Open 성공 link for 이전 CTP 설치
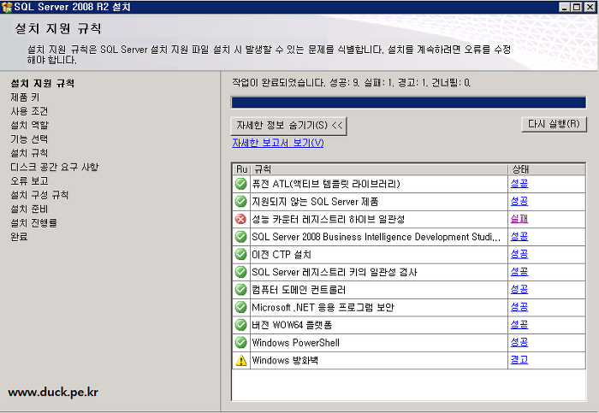The image size is (599, 413). click(519, 254)
